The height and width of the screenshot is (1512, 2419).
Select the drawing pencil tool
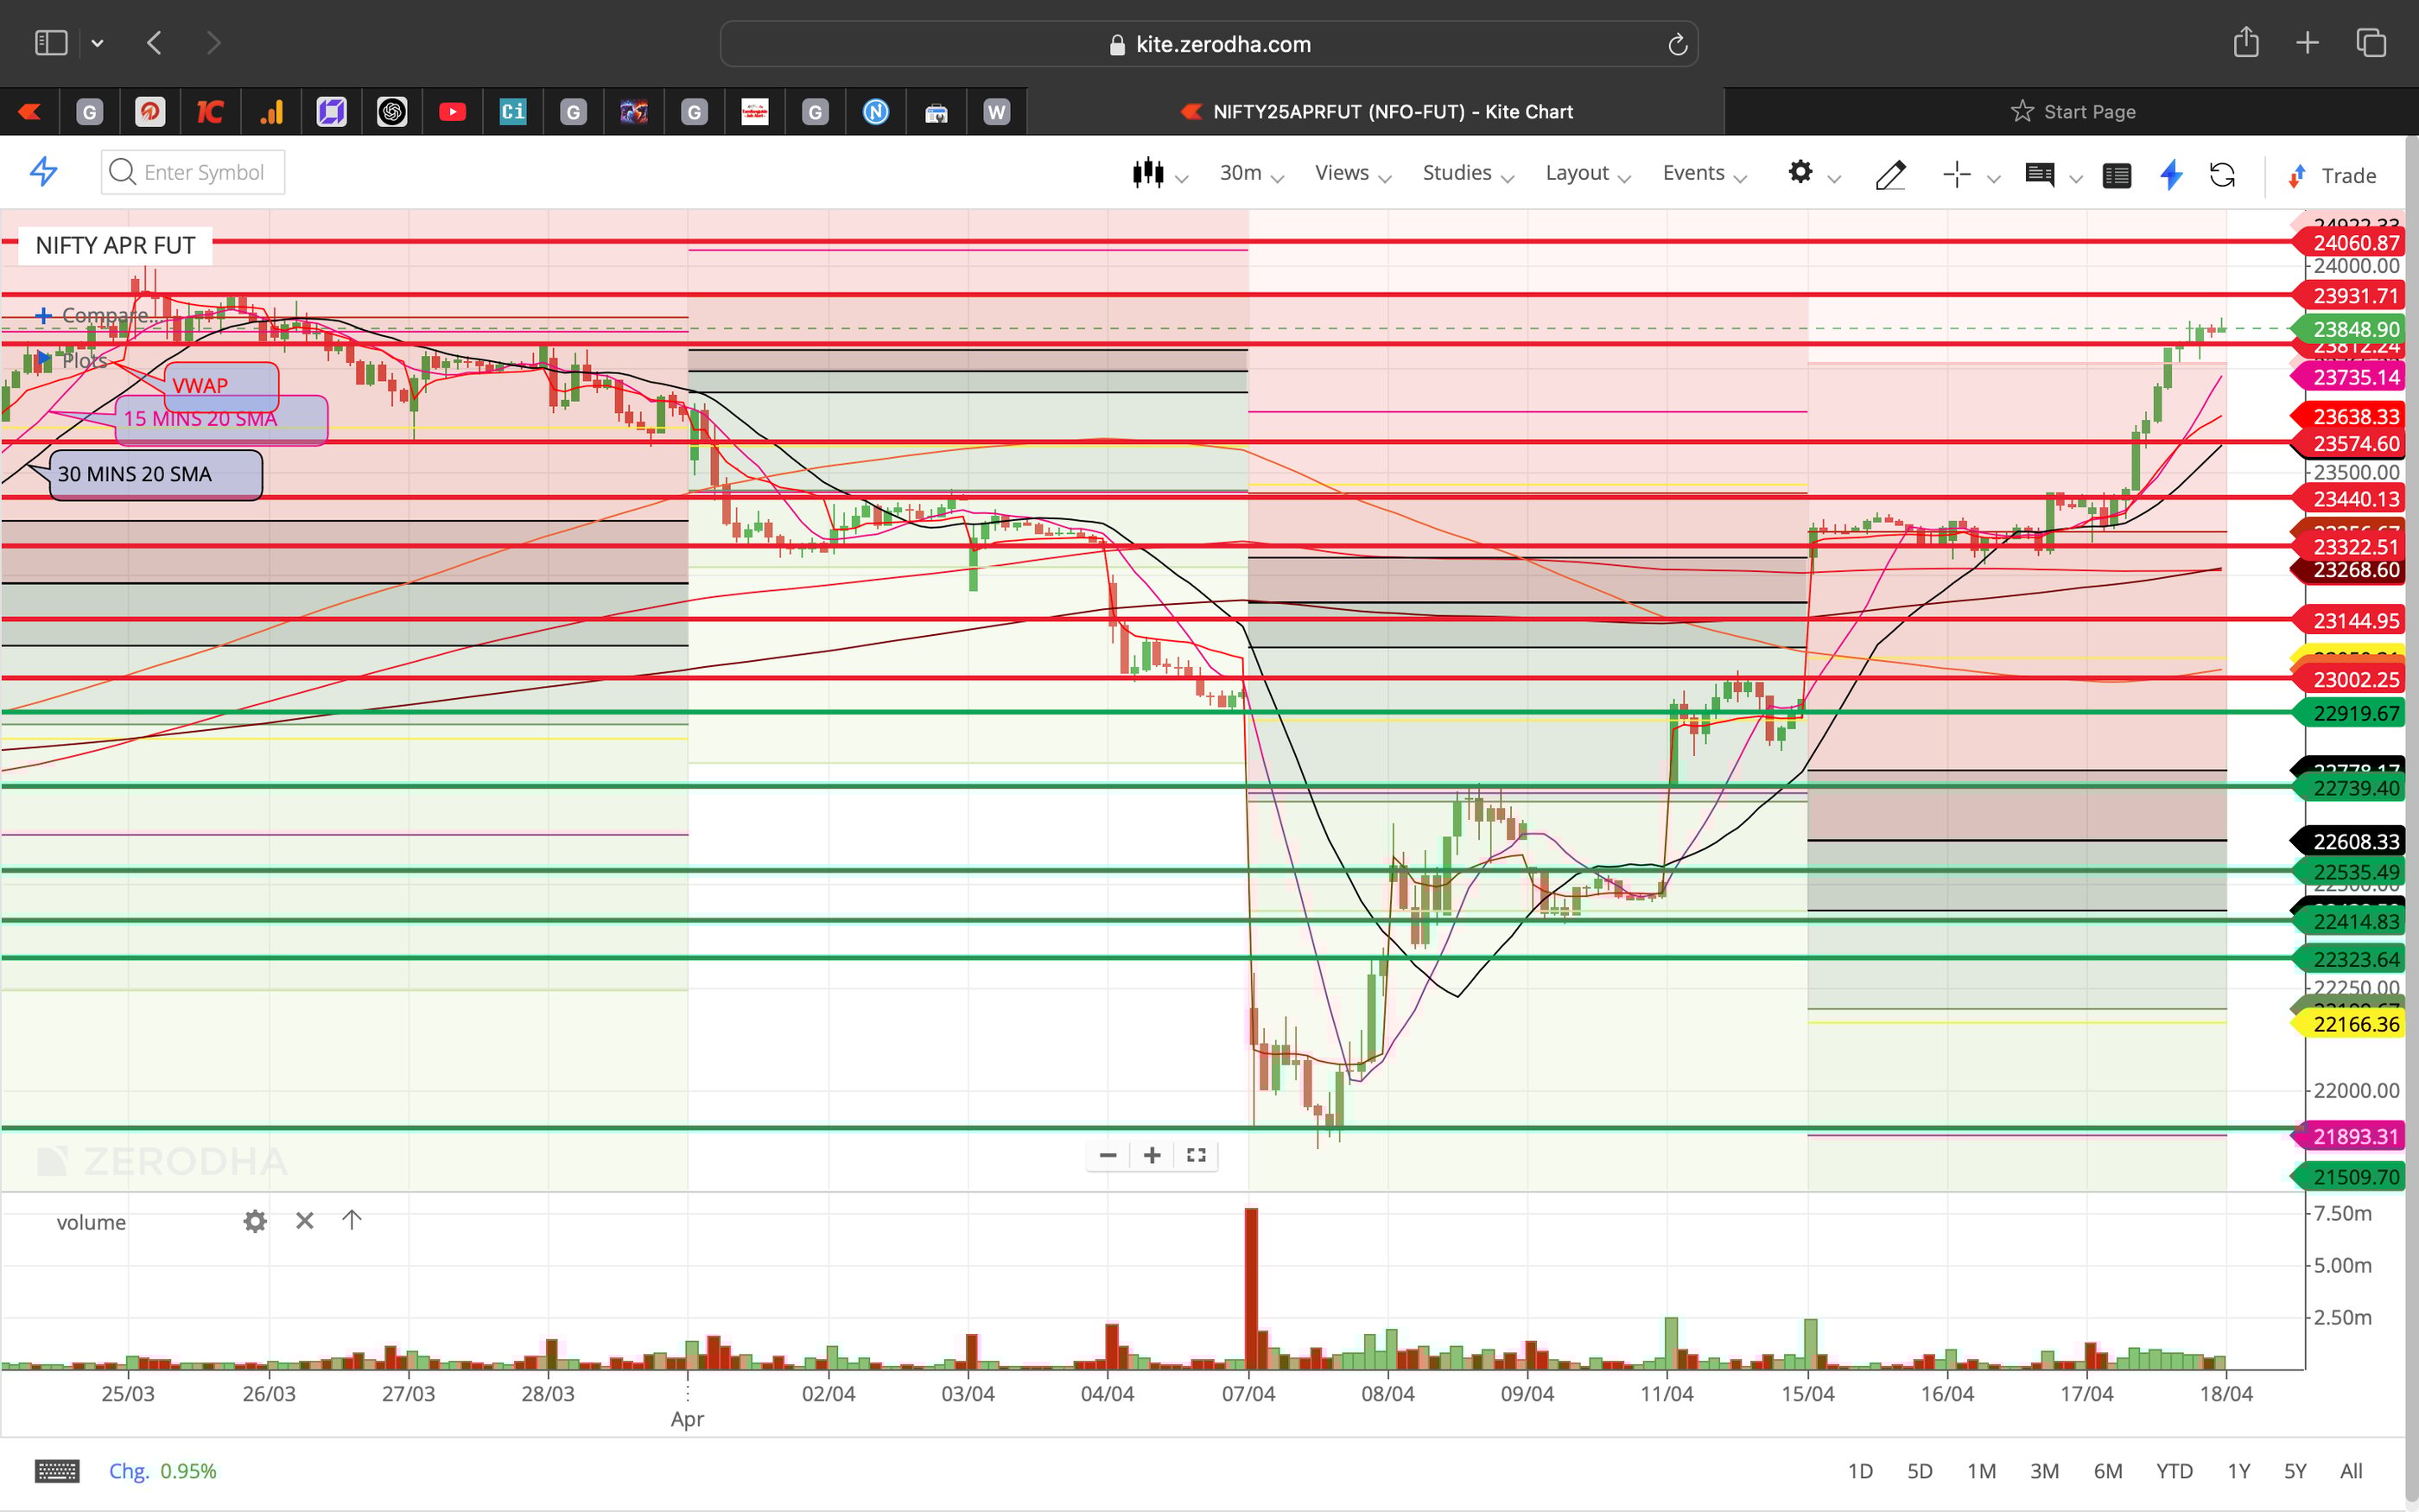pyautogui.click(x=1891, y=175)
